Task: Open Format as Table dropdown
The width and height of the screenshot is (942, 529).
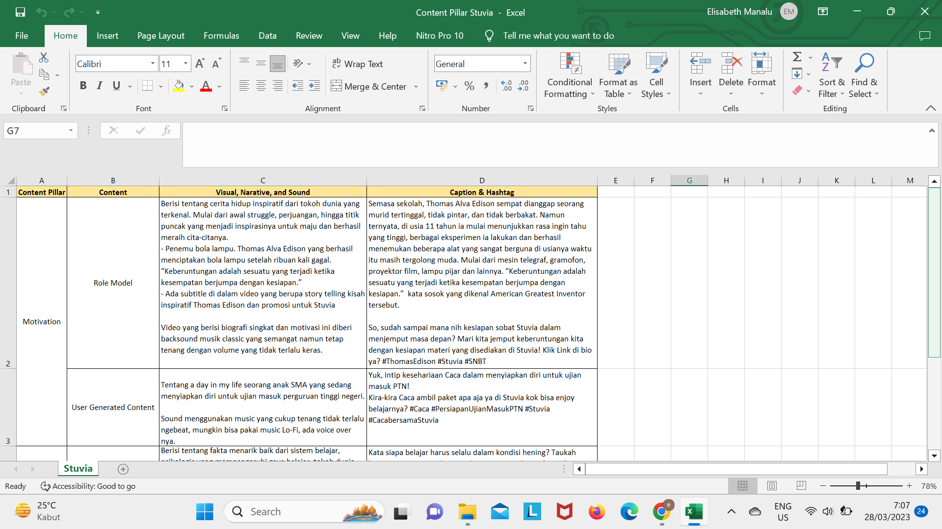Action: click(x=618, y=75)
